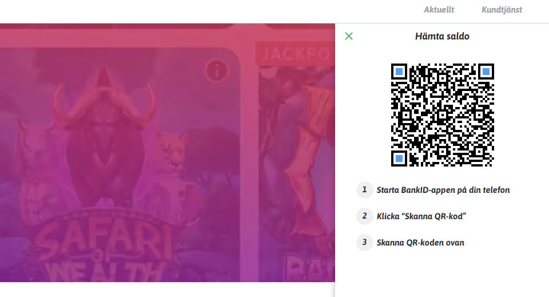Viewport: 549px width, 297px height.
Task: Close the Hämta saldo panel
Action: coord(349,36)
